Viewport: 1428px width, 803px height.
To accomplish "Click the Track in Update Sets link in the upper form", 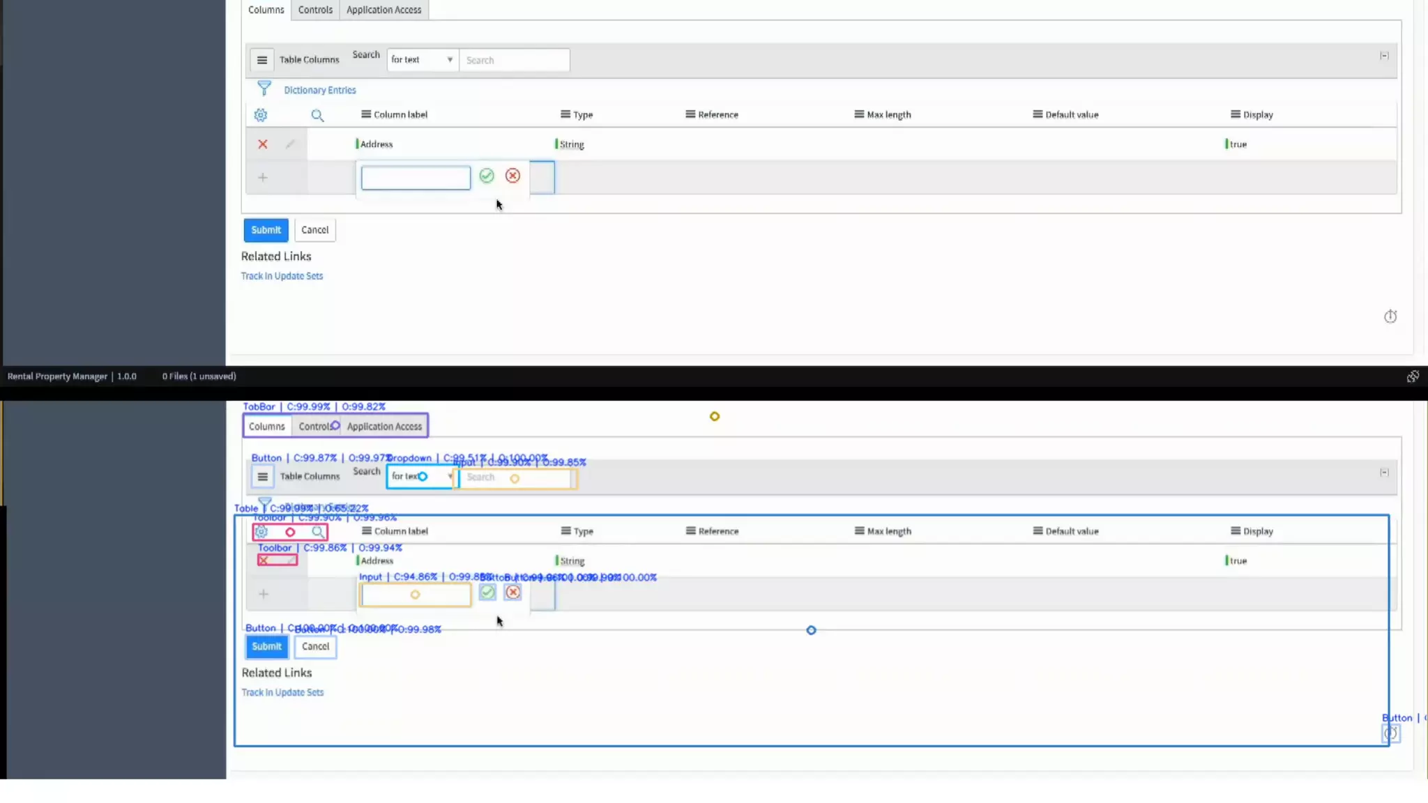I will click(x=282, y=276).
